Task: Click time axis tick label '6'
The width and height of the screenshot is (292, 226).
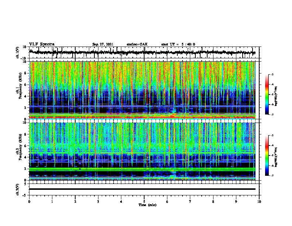Action: [x=167, y=202]
